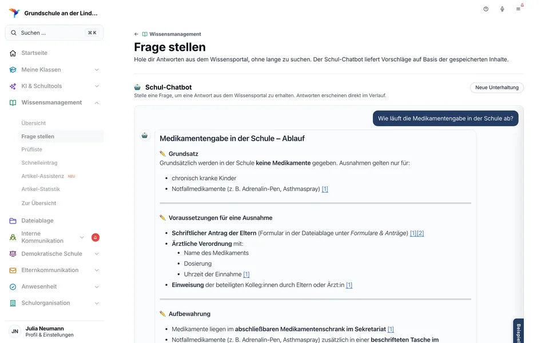This screenshot has height=343, width=549.
Task: Expand the Schulorganisation chevron
Action: click(x=97, y=303)
